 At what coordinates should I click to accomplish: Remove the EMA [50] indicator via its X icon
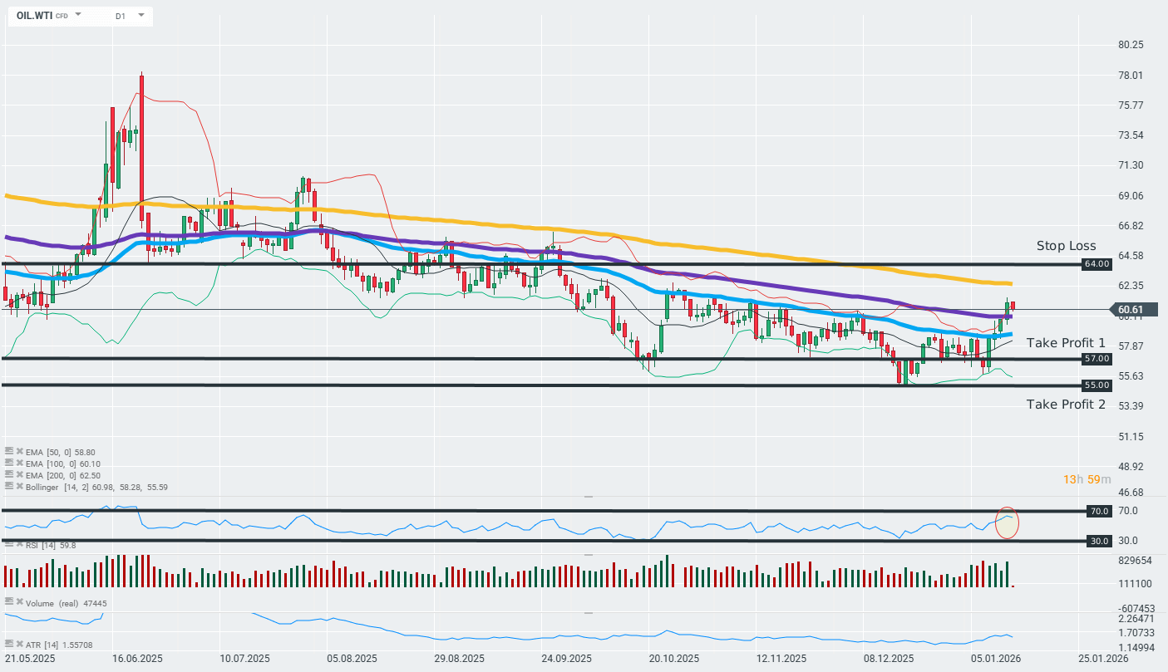coord(20,452)
